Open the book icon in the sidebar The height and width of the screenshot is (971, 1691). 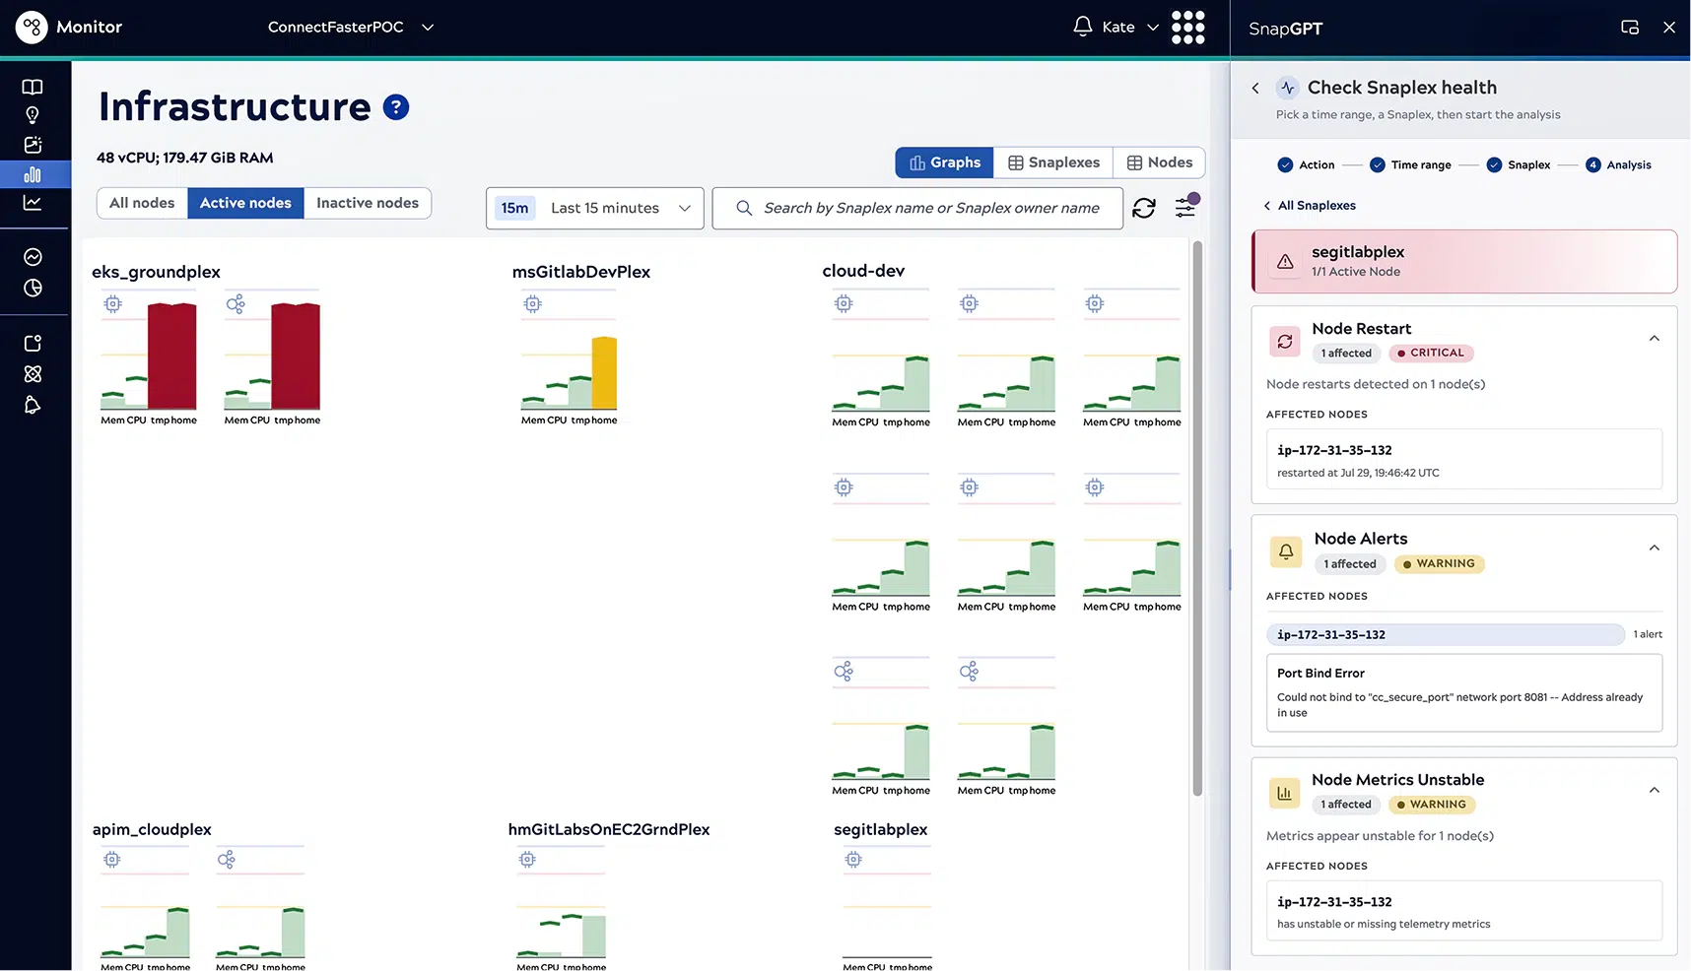click(x=33, y=87)
